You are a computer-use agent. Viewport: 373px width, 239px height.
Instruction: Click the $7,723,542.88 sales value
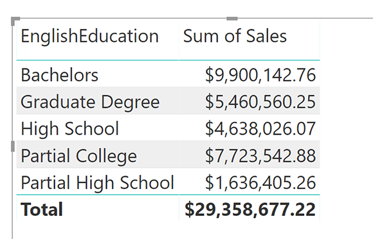pos(260,156)
